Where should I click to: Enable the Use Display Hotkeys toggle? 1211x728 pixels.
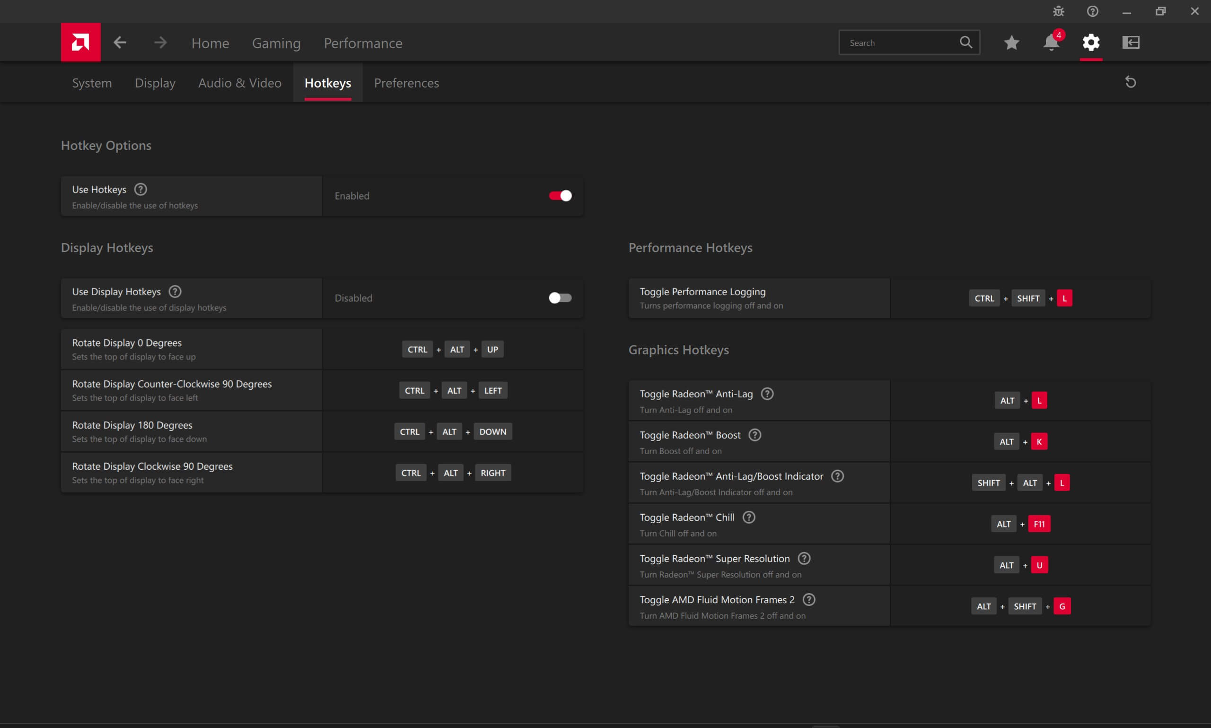point(560,298)
